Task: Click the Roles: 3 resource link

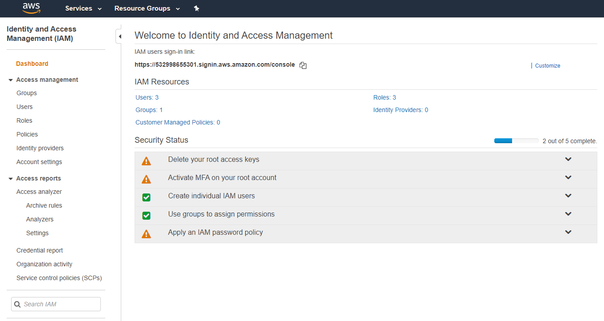Action: coord(385,97)
